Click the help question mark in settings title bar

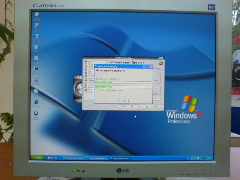(159, 58)
